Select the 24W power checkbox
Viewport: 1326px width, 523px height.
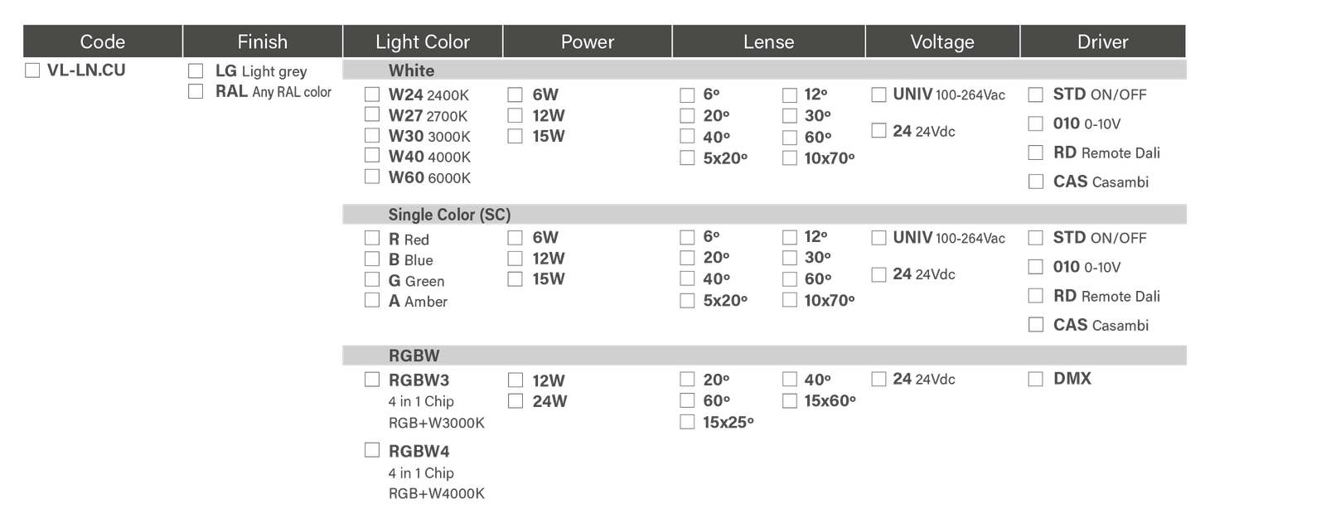pyautogui.click(x=515, y=401)
